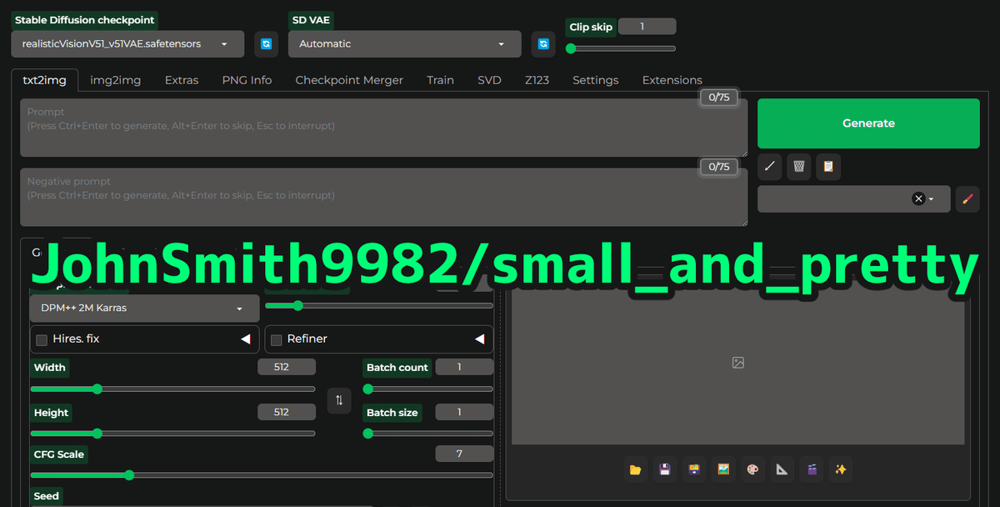The image size is (1000, 507).
Task: Refresh the SD VAE list
Action: click(543, 44)
